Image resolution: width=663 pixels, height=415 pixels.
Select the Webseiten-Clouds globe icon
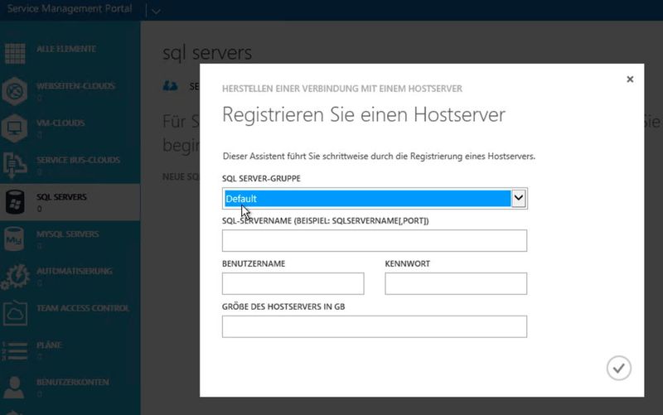pyautogui.click(x=15, y=91)
